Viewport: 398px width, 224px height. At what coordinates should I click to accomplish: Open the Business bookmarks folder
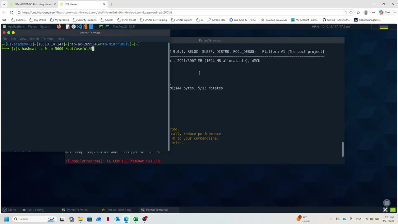coord(18,20)
